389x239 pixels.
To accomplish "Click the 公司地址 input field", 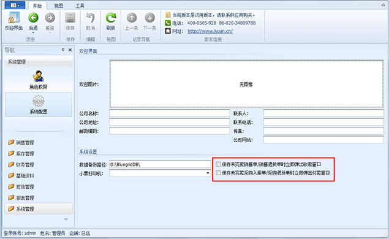I will click(x=170, y=122).
